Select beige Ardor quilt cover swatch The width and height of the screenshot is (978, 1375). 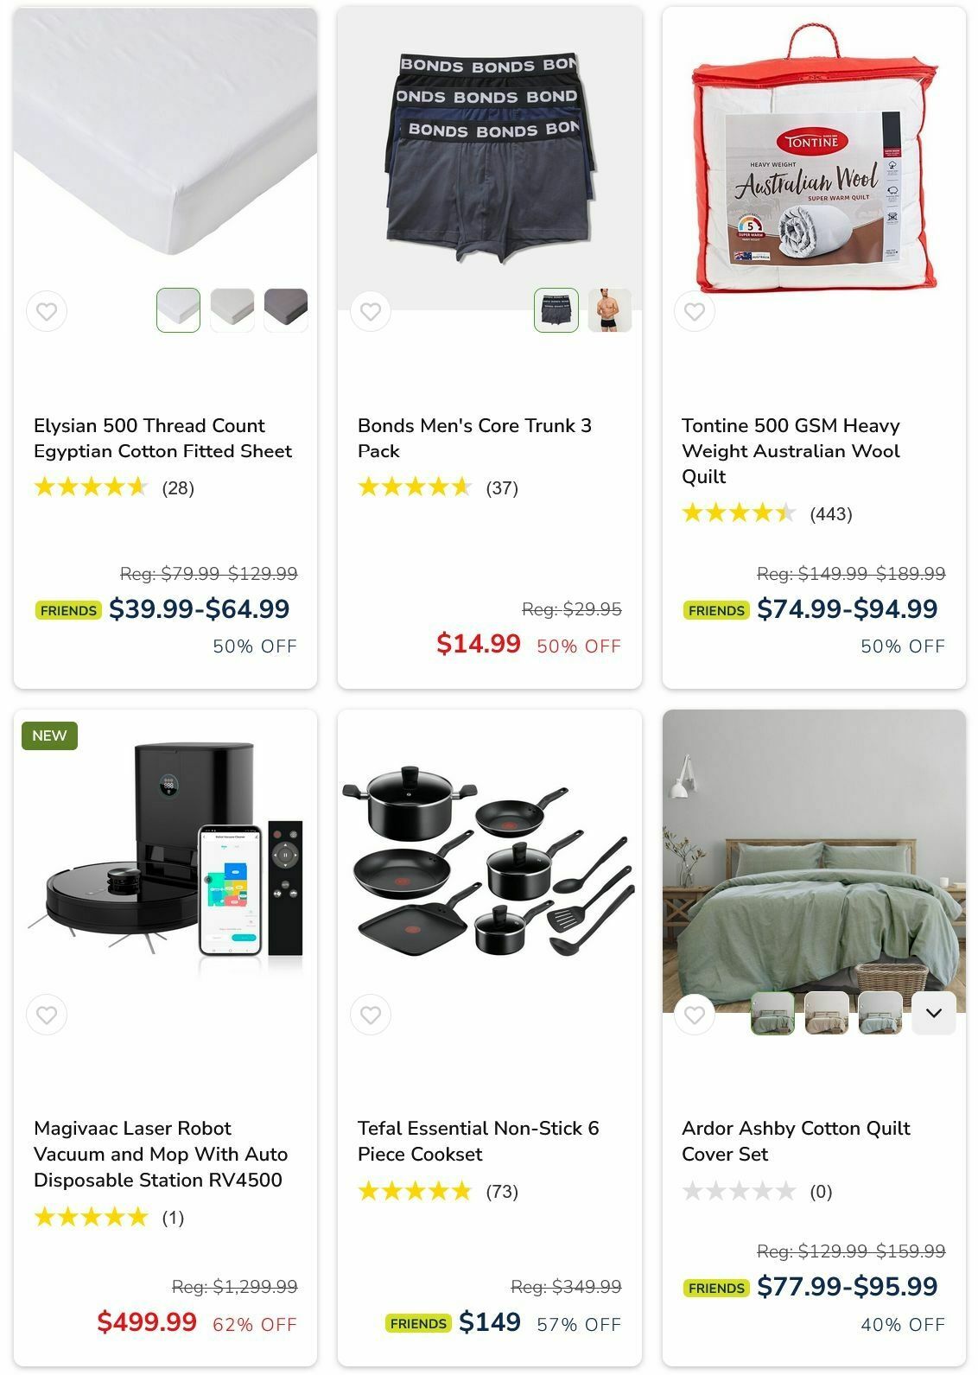click(827, 1013)
